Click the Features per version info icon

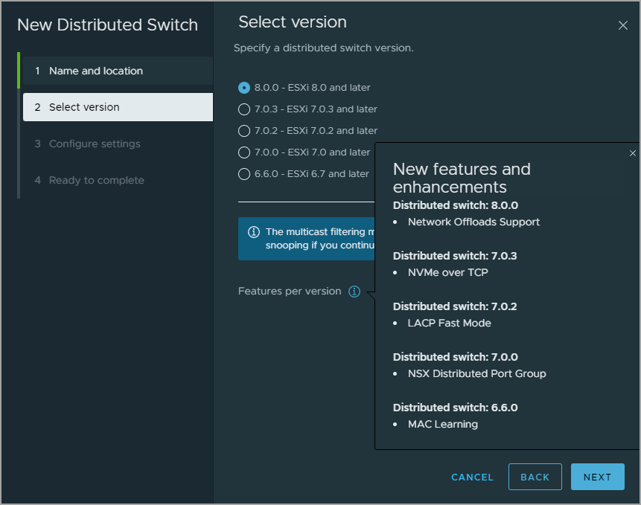click(x=354, y=292)
